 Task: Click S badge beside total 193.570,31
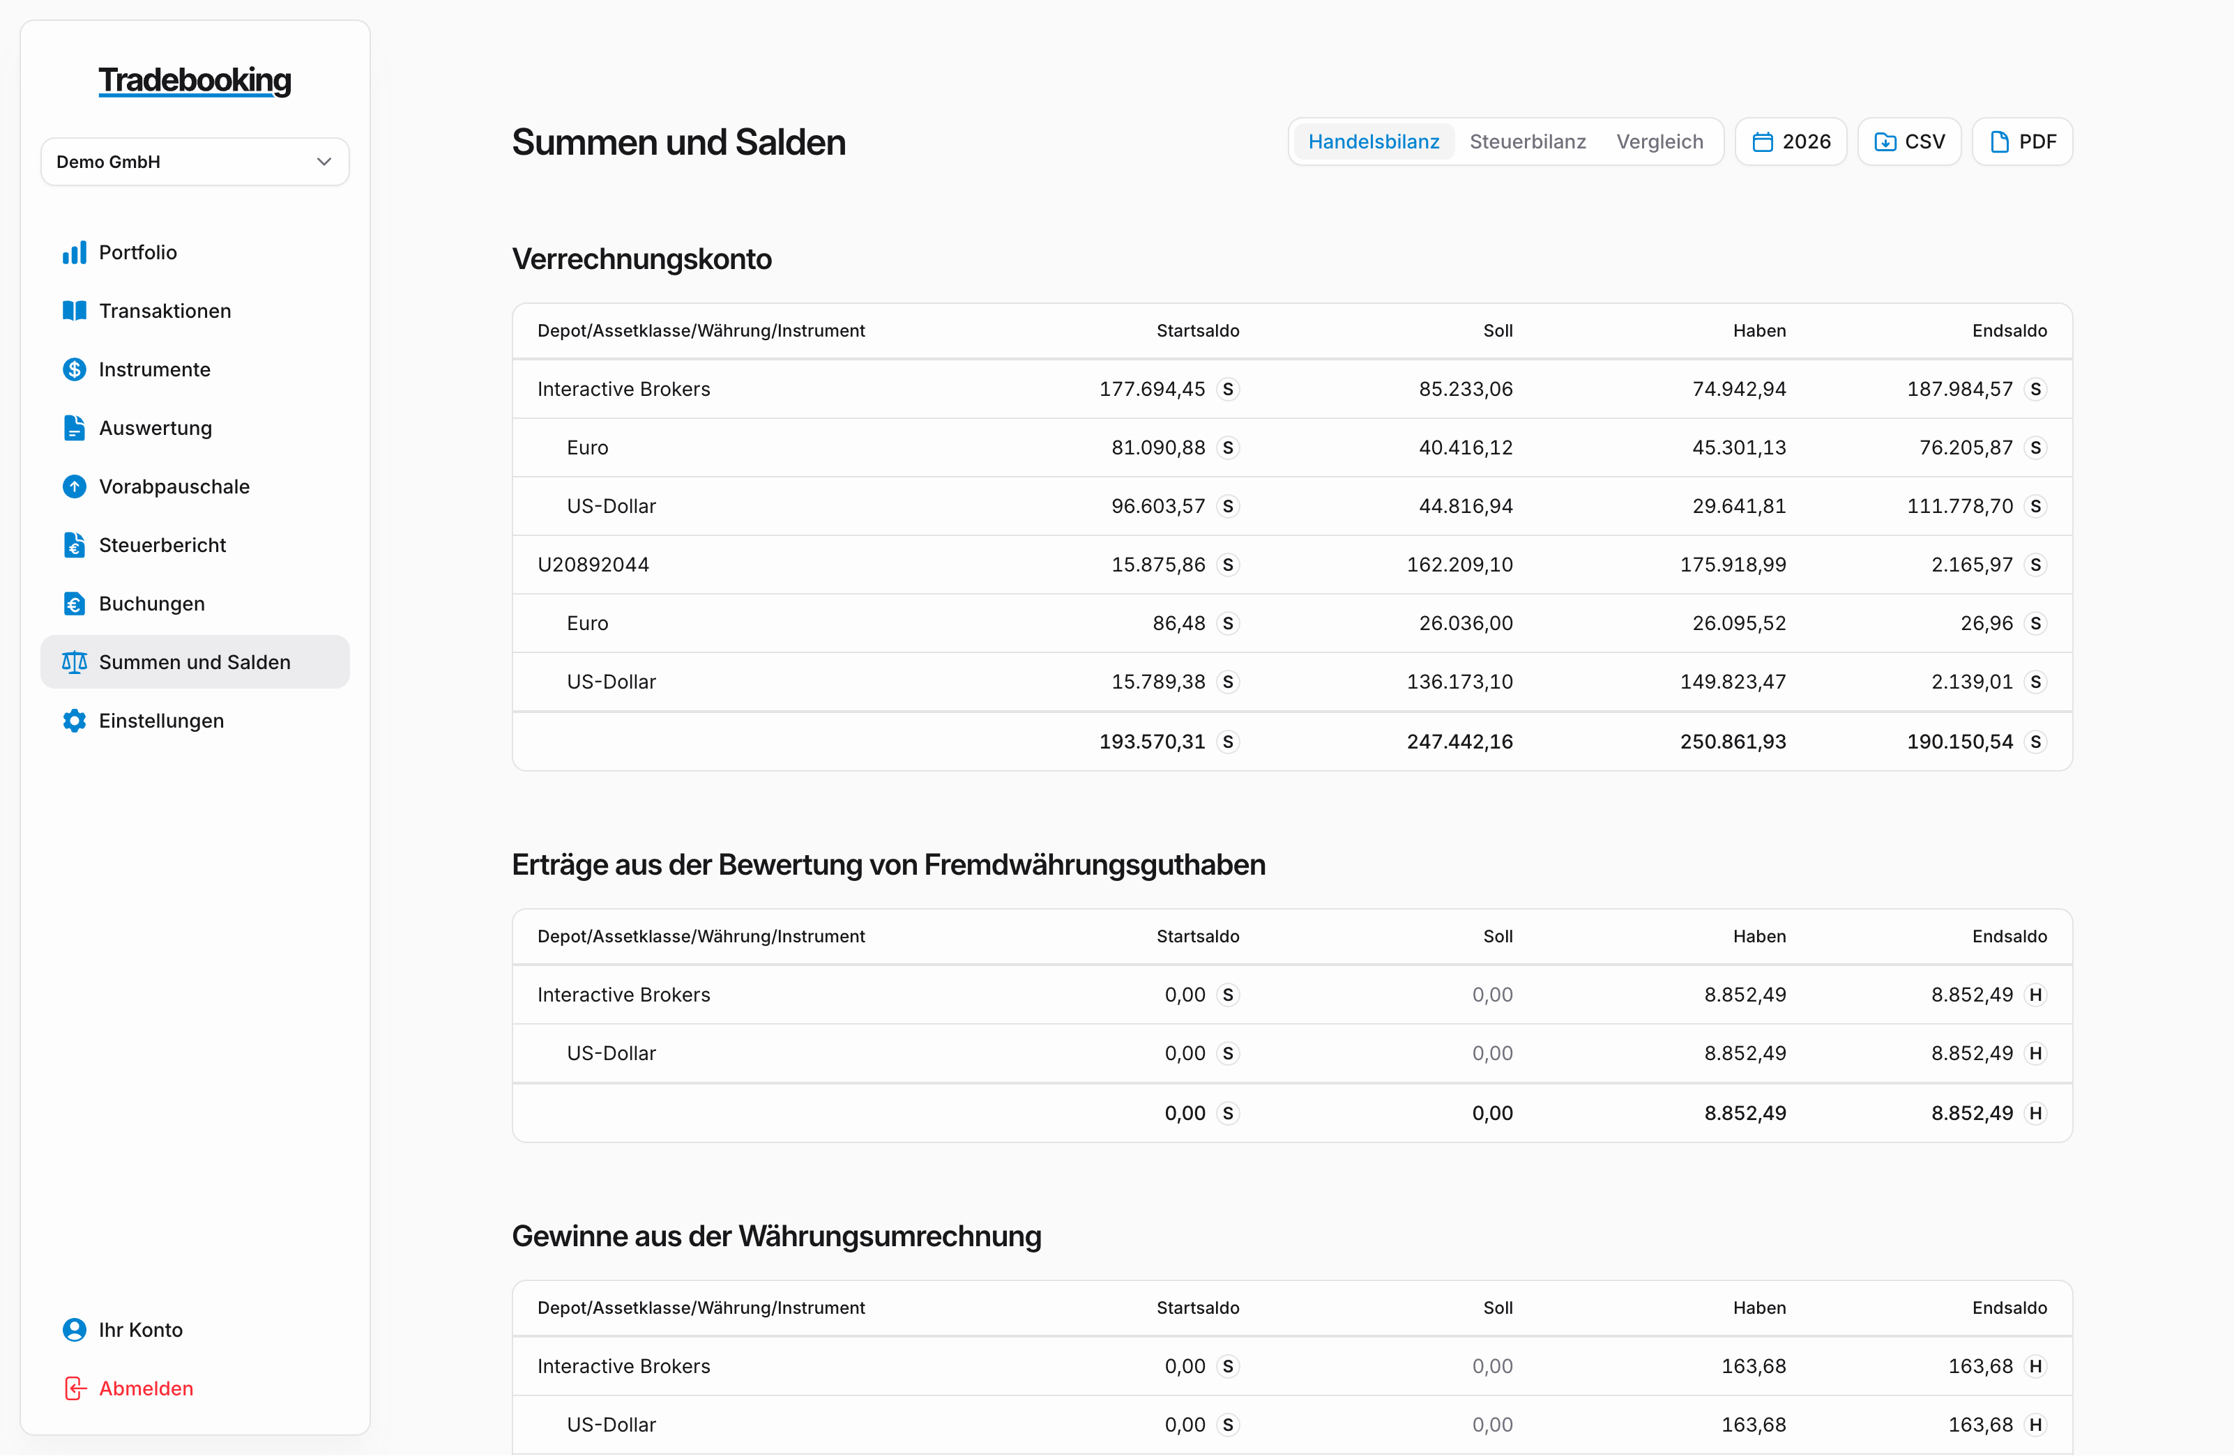point(1228,742)
